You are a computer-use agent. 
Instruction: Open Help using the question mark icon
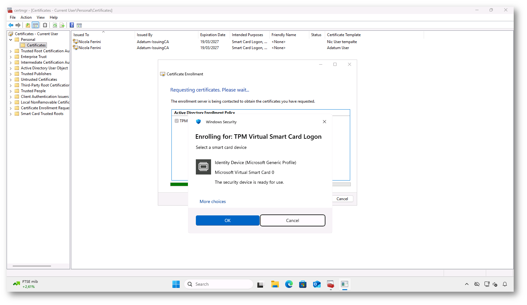[72, 25]
